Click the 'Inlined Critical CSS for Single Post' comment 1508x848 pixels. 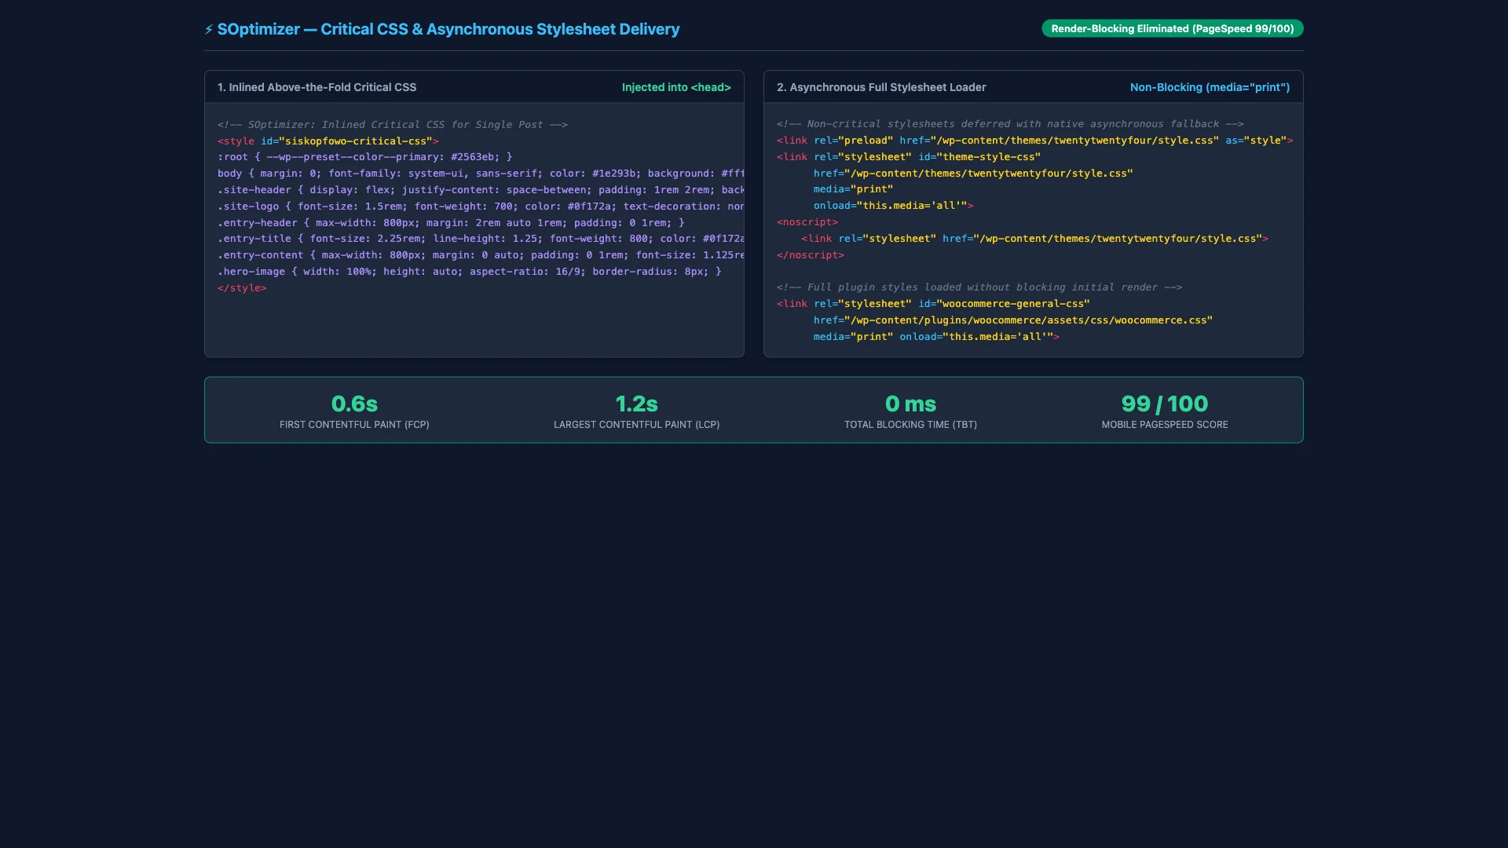point(393,125)
